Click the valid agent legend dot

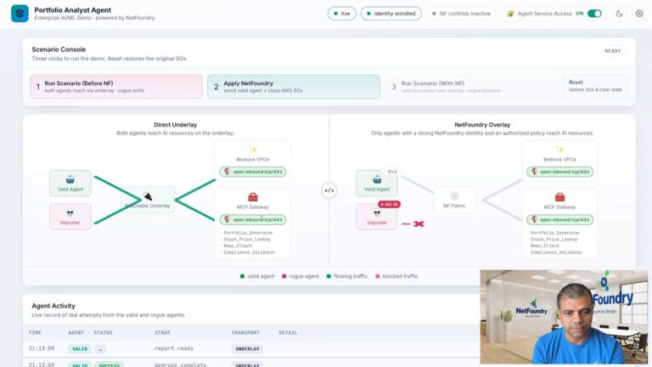click(242, 276)
